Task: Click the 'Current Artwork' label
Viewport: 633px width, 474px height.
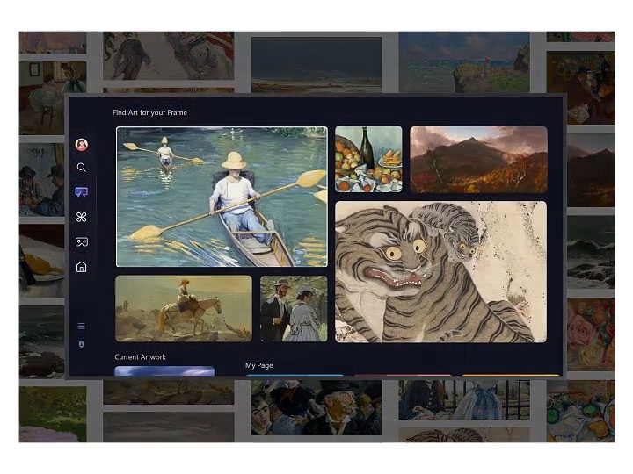Action: pos(140,356)
